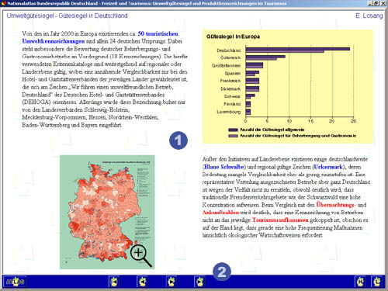Open the red 'Übernachtungs-' link

pyautogui.click(x=336, y=205)
